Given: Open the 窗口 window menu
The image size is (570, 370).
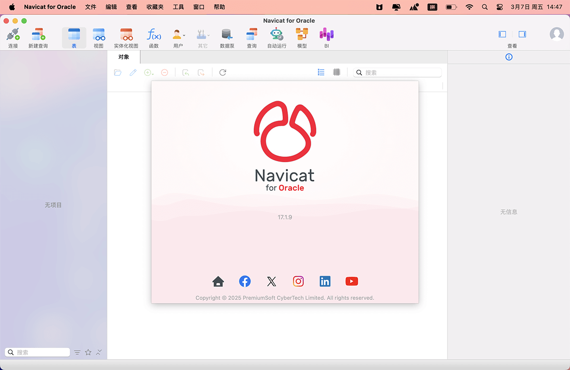Looking at the screenshot, I should pyautogui.click(x=199, y=7).
